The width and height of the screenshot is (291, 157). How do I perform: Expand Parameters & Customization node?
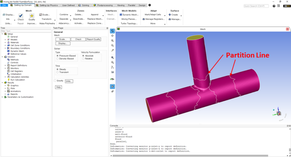coord(2,97)
